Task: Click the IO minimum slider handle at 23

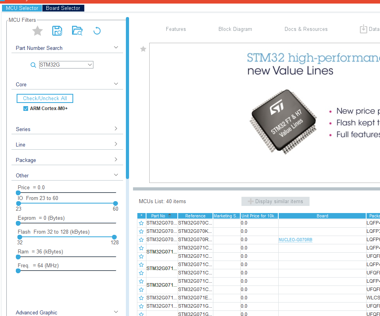Action: 19,203
